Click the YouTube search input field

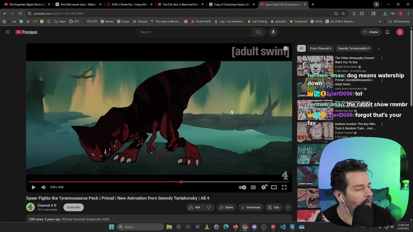pos(194,32)
